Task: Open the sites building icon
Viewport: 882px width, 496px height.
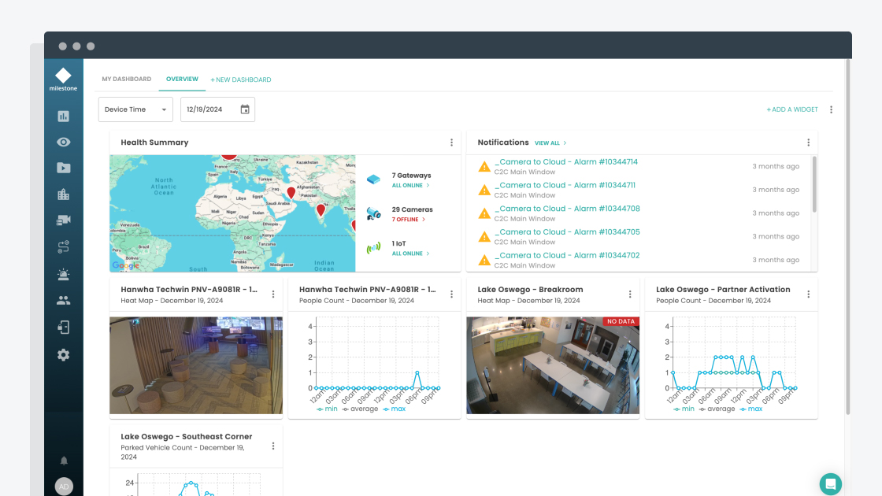Action: click(x=64, y=194)
